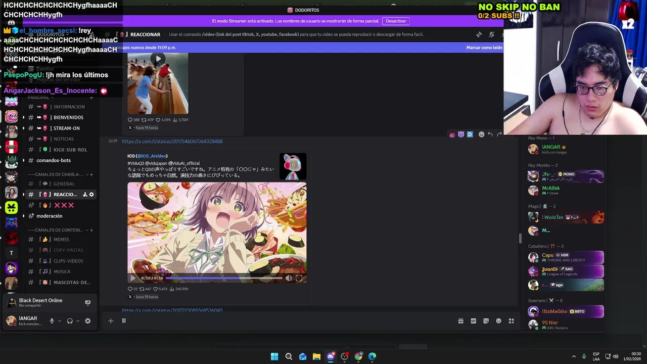Enter fullscreen on the anime video
This screenshot has height=364, width=647.
(299, 278)
